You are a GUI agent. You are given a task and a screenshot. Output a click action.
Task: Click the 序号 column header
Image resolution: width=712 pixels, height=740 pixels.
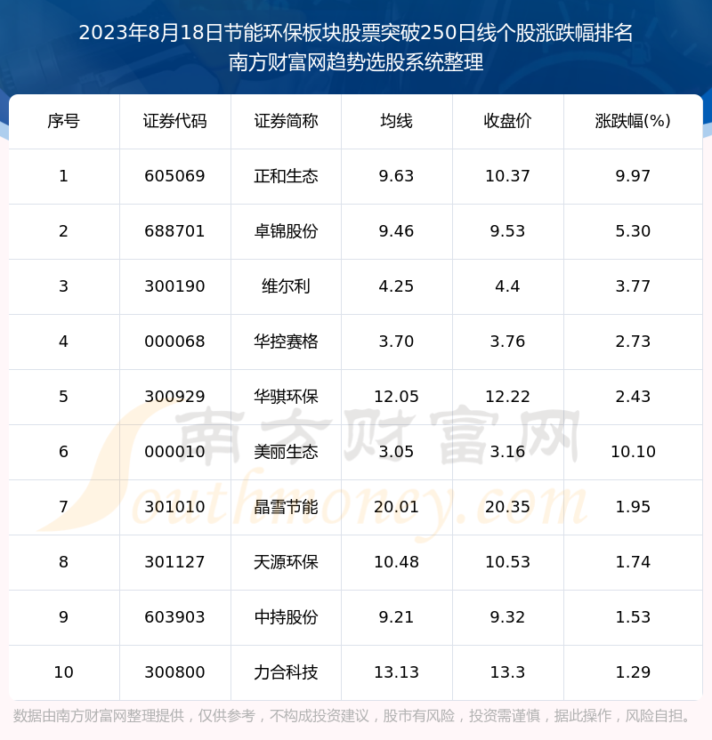point(63,121)
